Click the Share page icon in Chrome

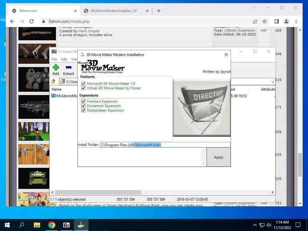[x=255, y=21]
